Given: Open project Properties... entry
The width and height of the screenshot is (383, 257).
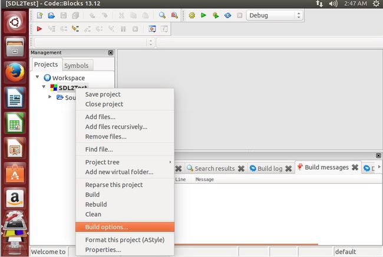Looking at the screenshot, I should coord(125,250).
